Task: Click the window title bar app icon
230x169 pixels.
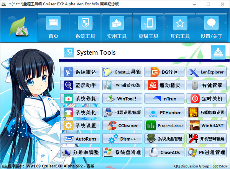Action: click(4, 4)
